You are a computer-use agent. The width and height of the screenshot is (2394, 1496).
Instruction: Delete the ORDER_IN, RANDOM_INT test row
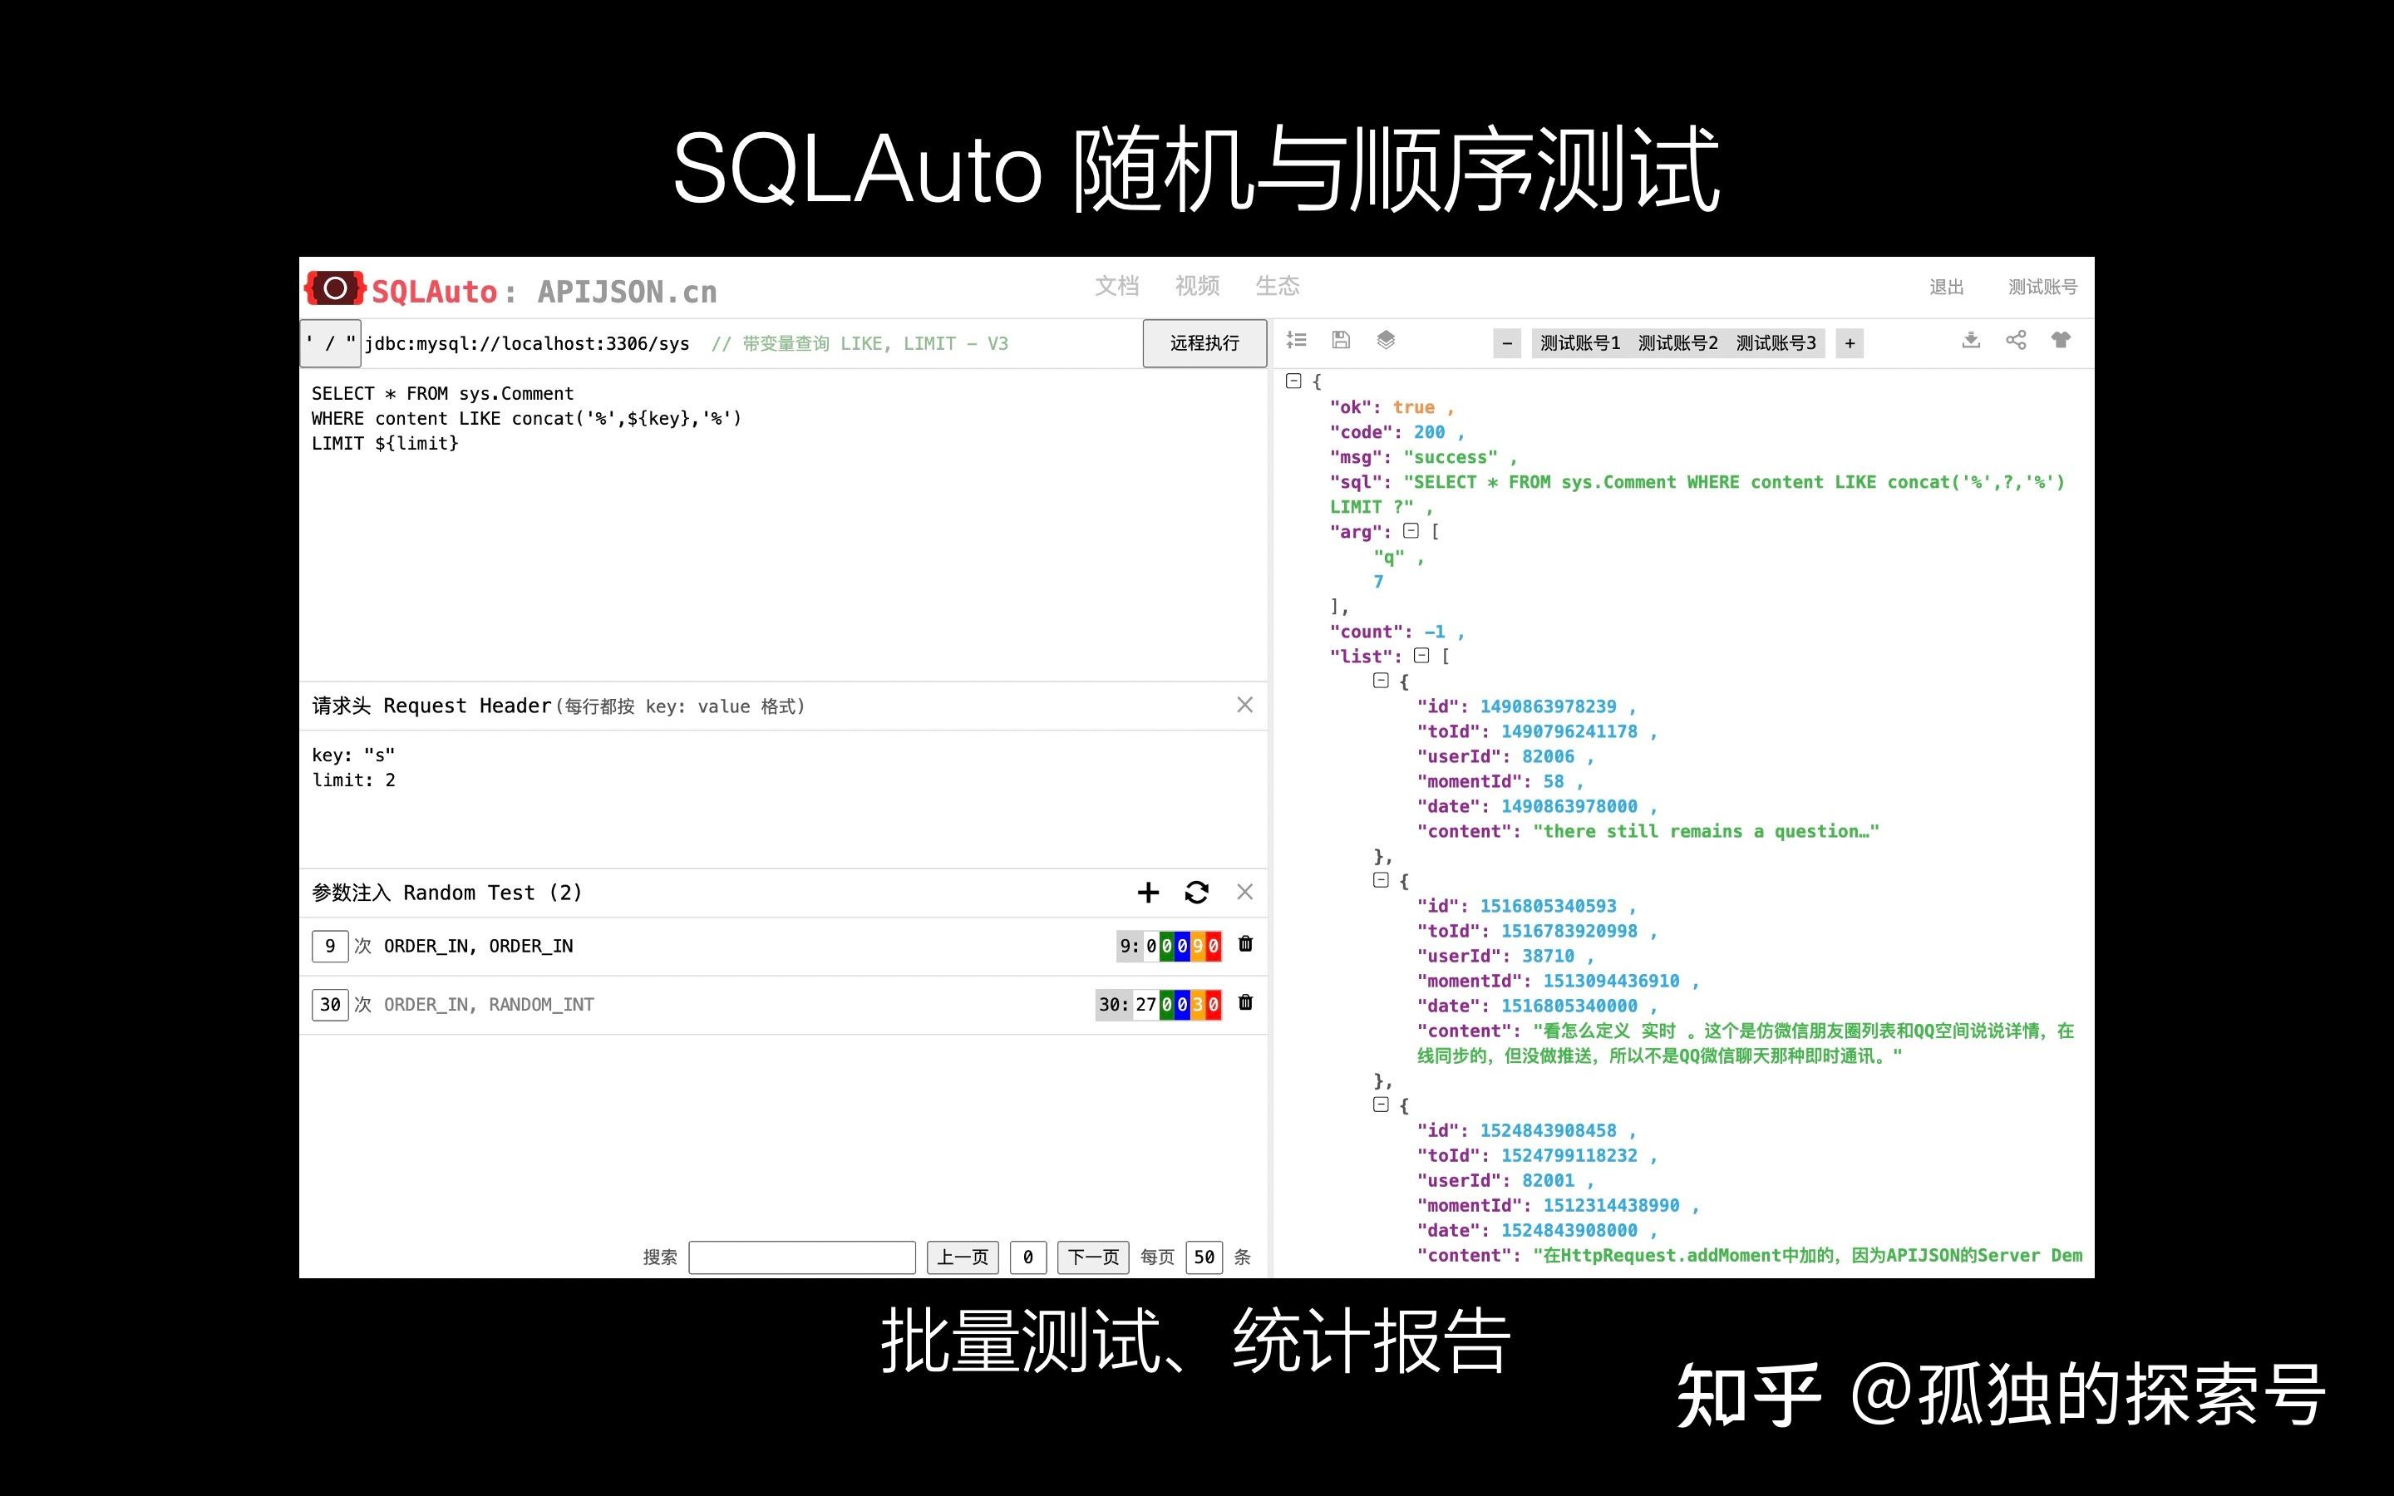pos(1245,1003)
